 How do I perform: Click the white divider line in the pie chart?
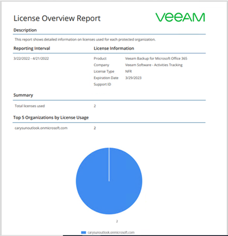pos(109,165)
